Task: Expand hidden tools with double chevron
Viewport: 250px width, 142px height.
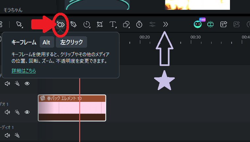Action: [x=166, y=24]
